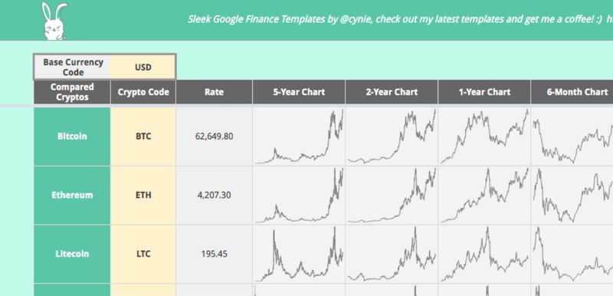Select the Bitcoin name cell
The width and height of the screenshot is (613, 296).
pos(72,136)
